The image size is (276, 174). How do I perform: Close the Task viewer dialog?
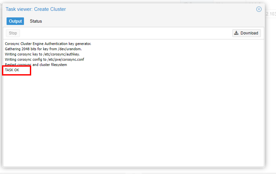pyautogui.click(x=259, y=9)
